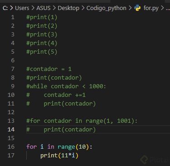170x166 pixels.
Task: Click the '#print(contador)' comment on line 8
Action: 54,78
